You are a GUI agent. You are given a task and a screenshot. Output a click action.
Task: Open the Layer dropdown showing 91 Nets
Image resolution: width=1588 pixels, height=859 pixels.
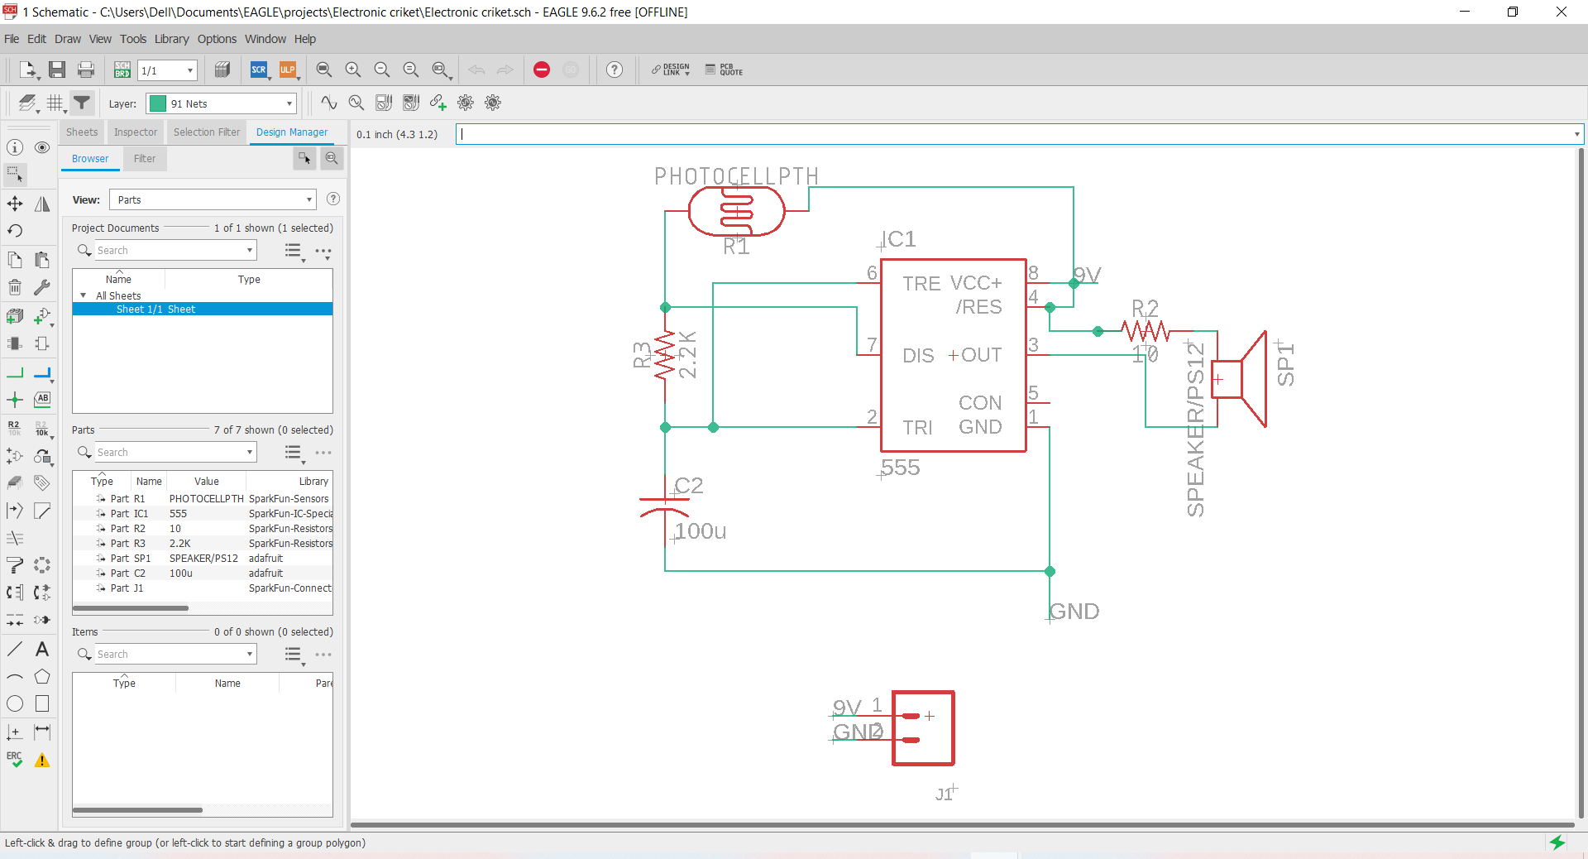pos(221,103)
